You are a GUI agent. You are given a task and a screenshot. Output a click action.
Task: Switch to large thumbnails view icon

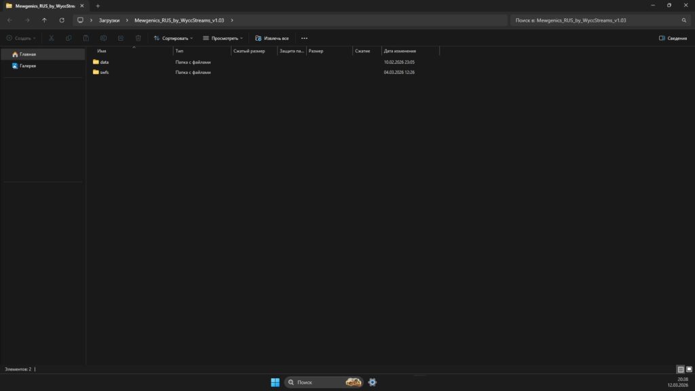coord(690,369)
